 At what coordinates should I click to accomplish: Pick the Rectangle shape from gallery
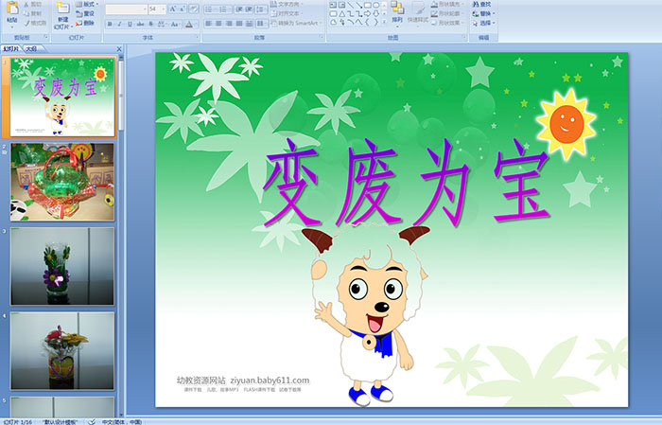tap(368, 5)
